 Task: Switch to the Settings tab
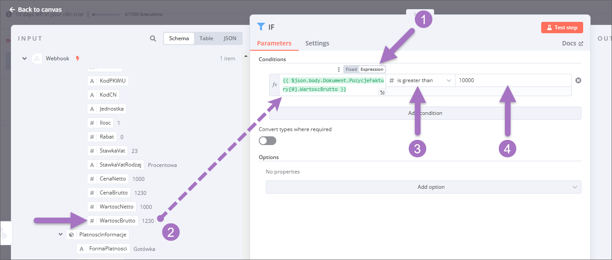click(317, 43)
